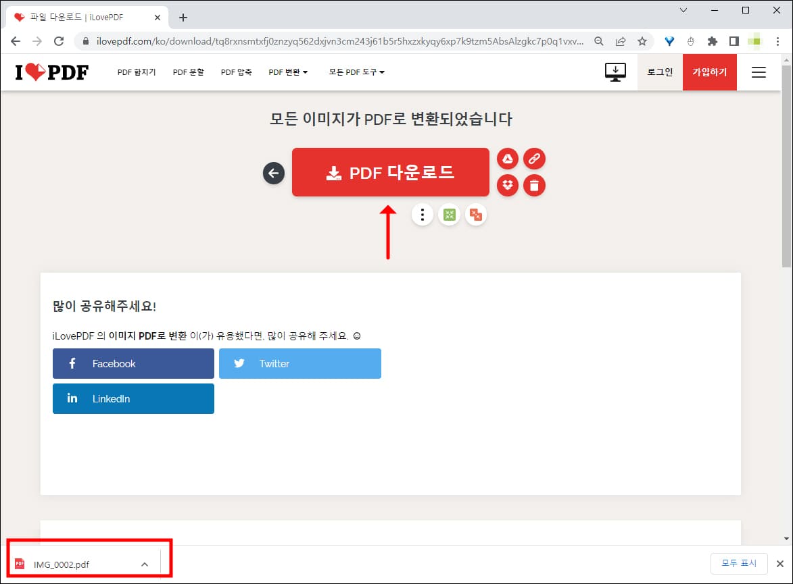Select the green compress PDF suggestion icon
793x584 pixels.
(x=449, y=214)
